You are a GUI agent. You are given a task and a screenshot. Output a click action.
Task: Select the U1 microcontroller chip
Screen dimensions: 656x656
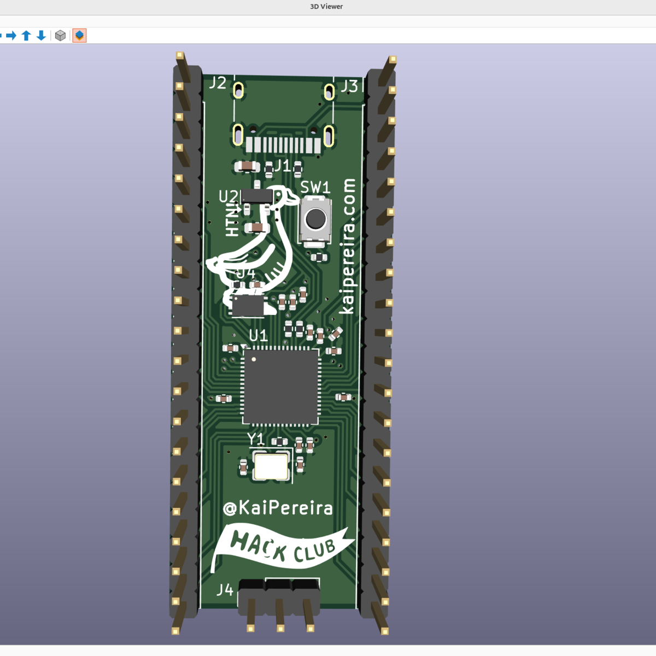[280, 386]
